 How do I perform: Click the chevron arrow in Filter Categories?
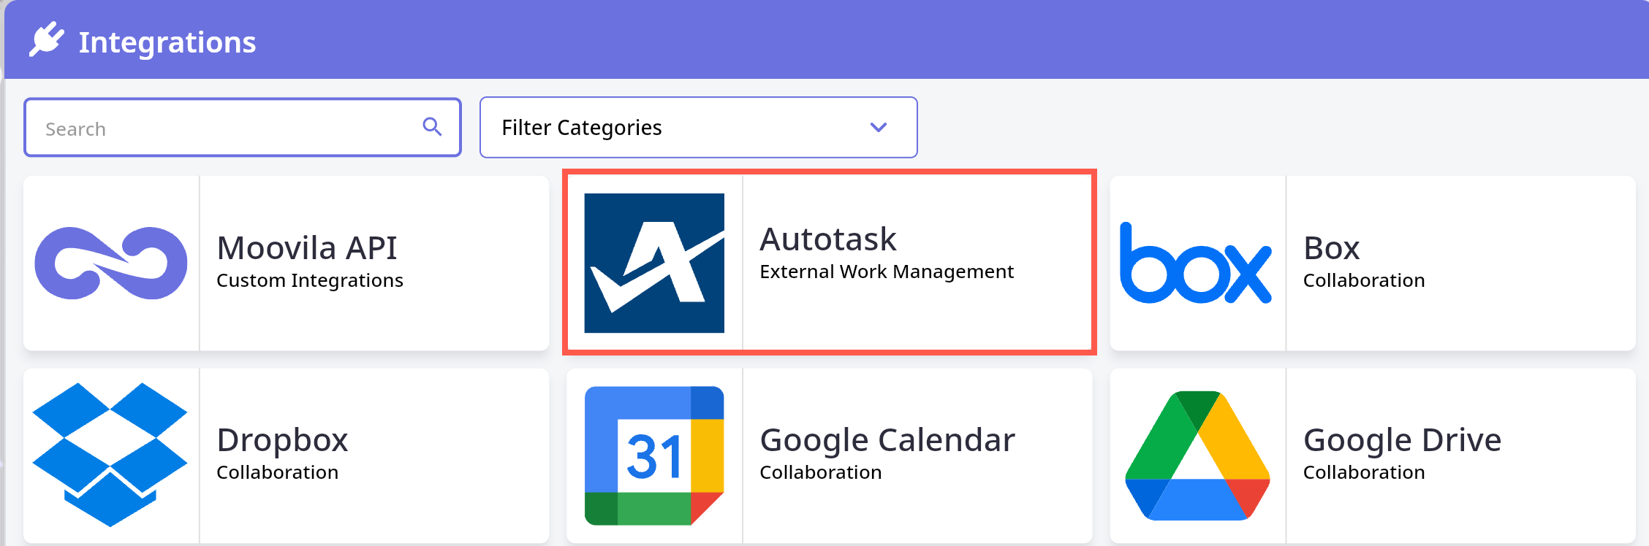tap(878, 127)
